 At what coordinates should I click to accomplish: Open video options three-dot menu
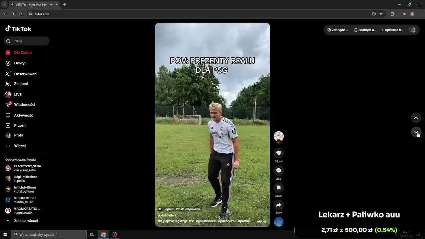[263, 28]
